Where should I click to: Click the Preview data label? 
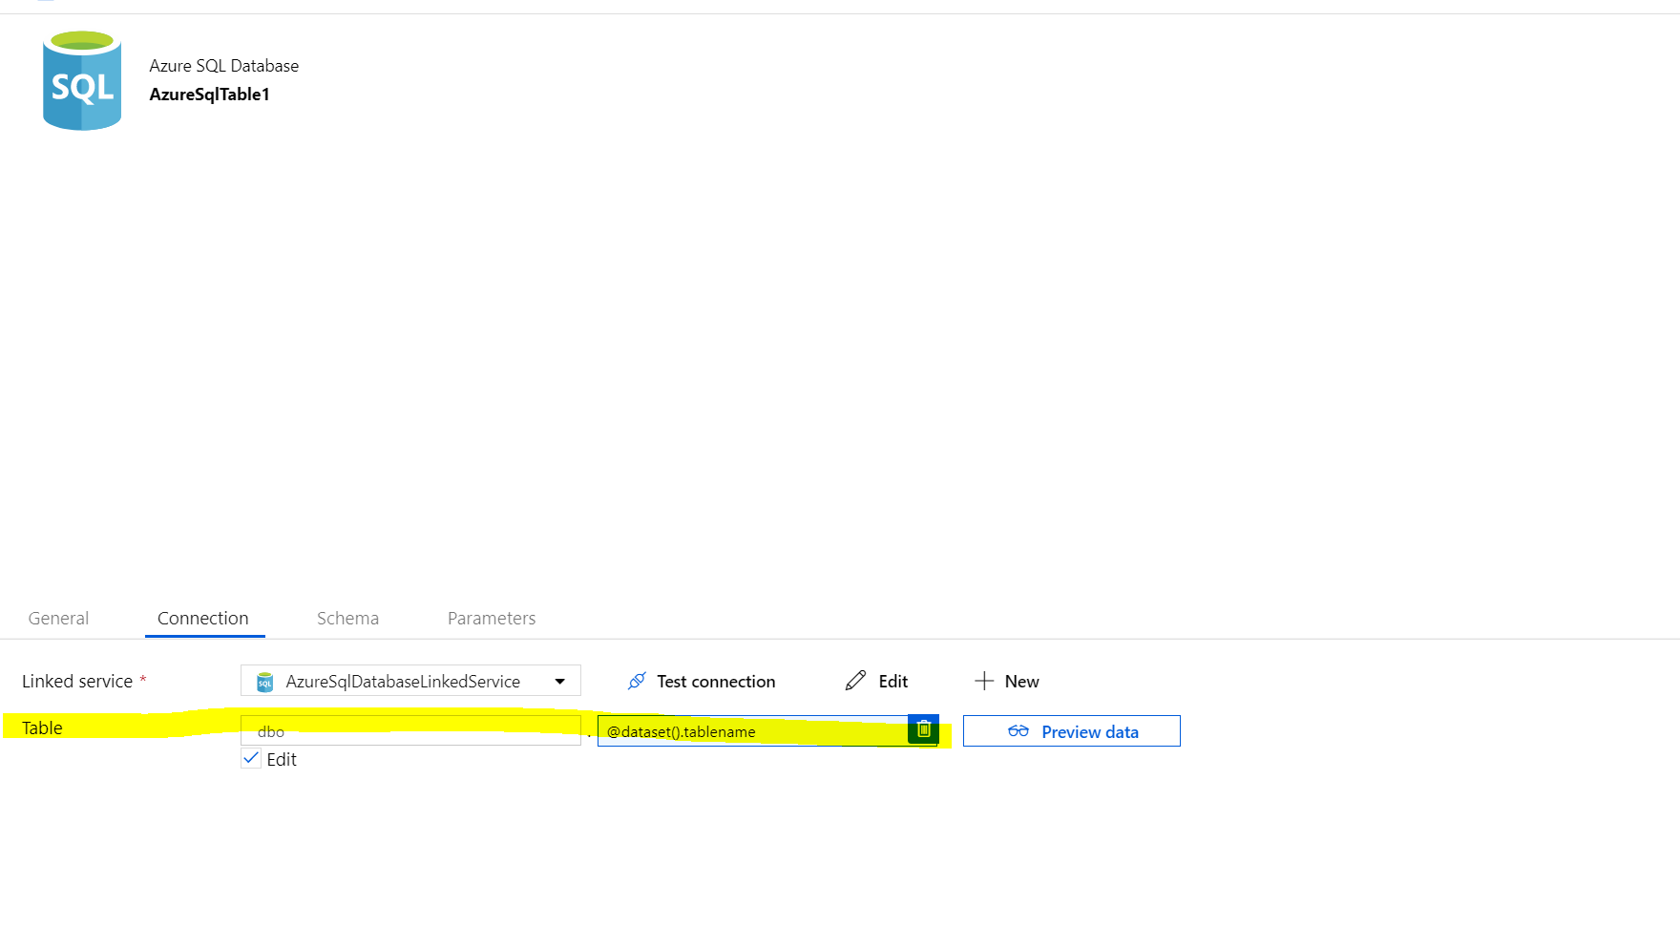click(x=1090, y=731)
